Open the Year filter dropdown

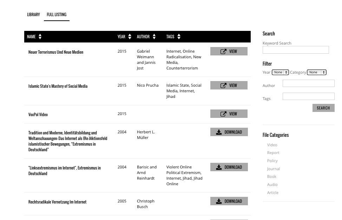click(280, 72)
